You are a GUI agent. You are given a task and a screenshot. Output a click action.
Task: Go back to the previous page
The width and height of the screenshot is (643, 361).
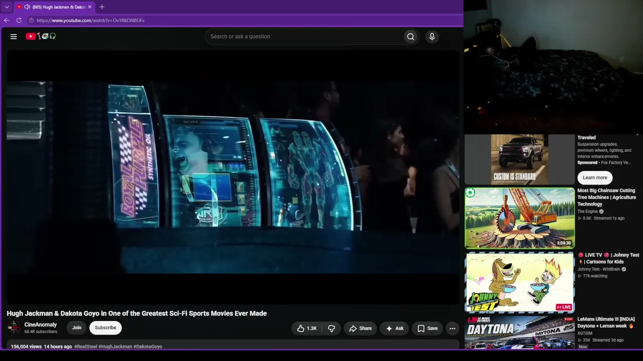tap(7, 21)
